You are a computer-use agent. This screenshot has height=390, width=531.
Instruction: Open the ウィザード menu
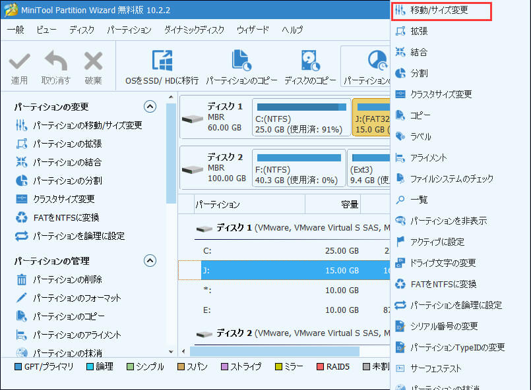(253, 30)
